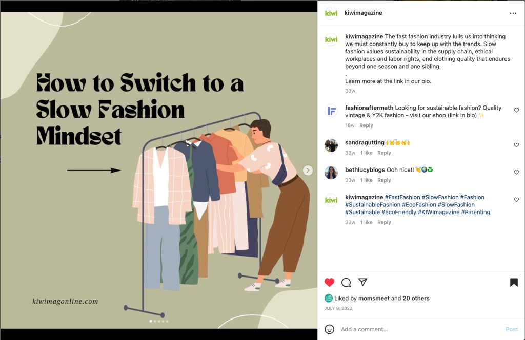Screen dimensions: 525x340
Task: Open the #EcoFriendly hashtag link
Action: pyautogui.click(x=399, y=212)
